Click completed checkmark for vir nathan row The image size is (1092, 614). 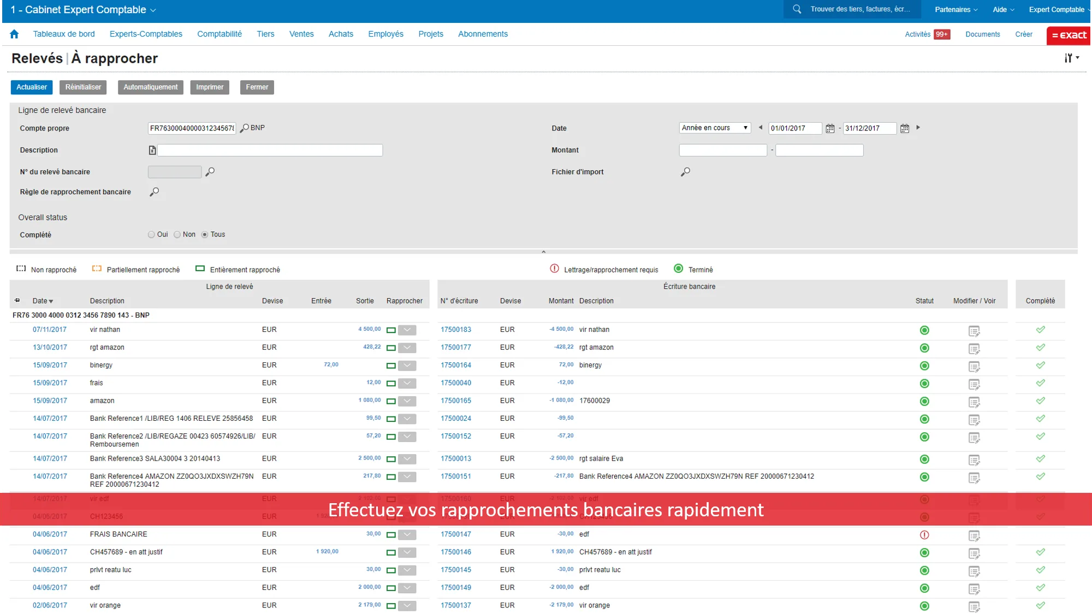1041,330
